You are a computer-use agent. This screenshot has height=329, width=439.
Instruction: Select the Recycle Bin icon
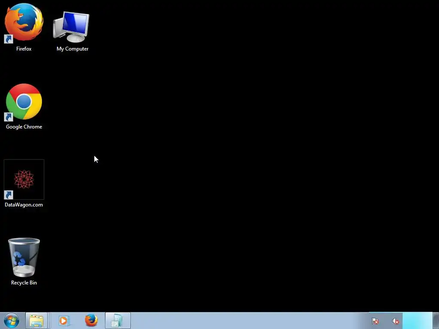[x=24, y=257]
